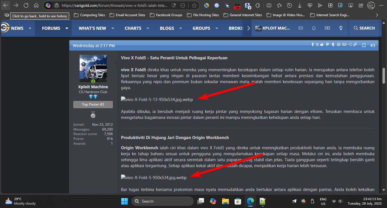Open the Windows Start menu
The image size is (387, 208).
pyautogui.click(x=124, y=201)
